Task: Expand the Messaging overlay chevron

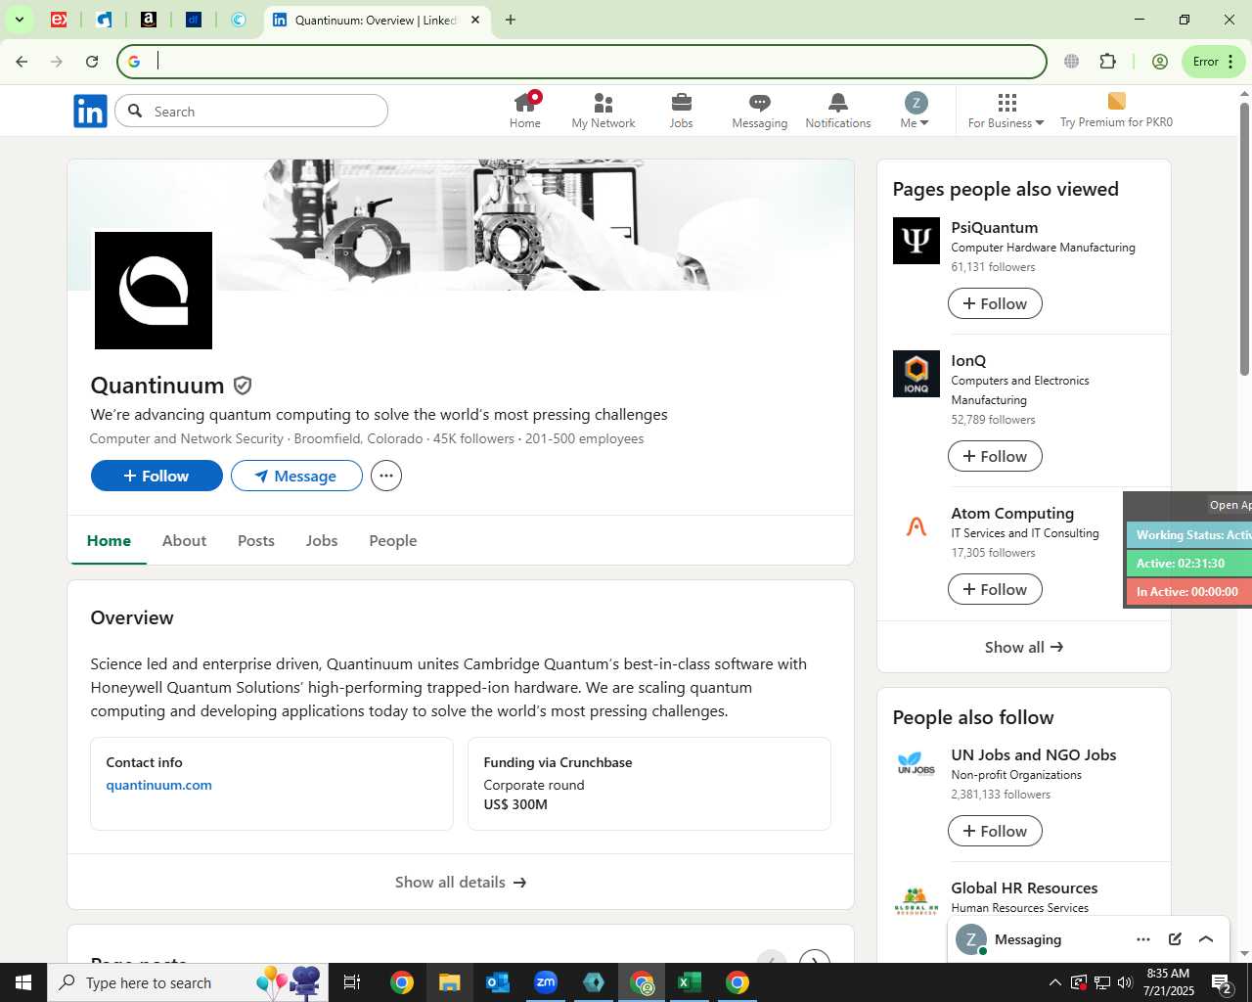Action: pos(1206,939)
